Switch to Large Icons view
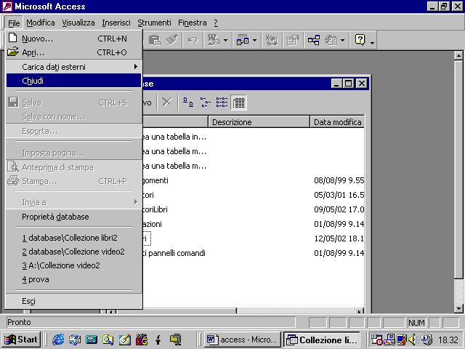 (188, 103)
